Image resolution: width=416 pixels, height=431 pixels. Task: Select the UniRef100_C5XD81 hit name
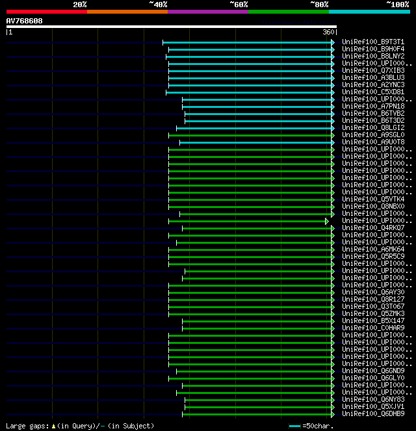tap(373, 92)
